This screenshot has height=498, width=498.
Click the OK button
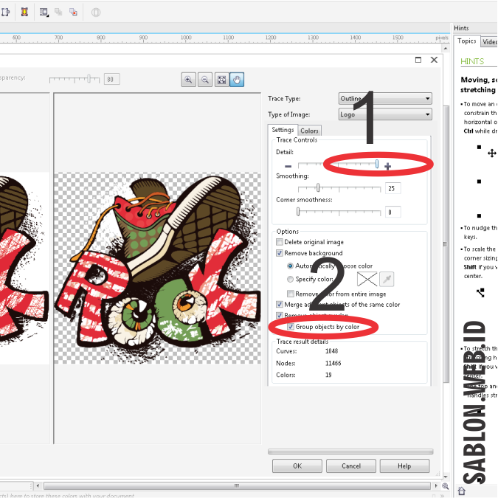click(x=297, y=466)
